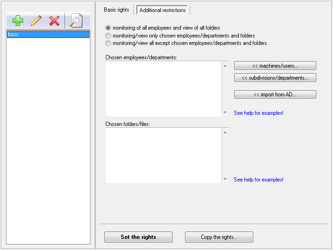333x250 pixels.
Task: Click down arrow of employees/departments scrollbar
Action: click(225, 112)
